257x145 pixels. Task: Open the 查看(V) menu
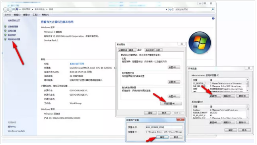26,15
